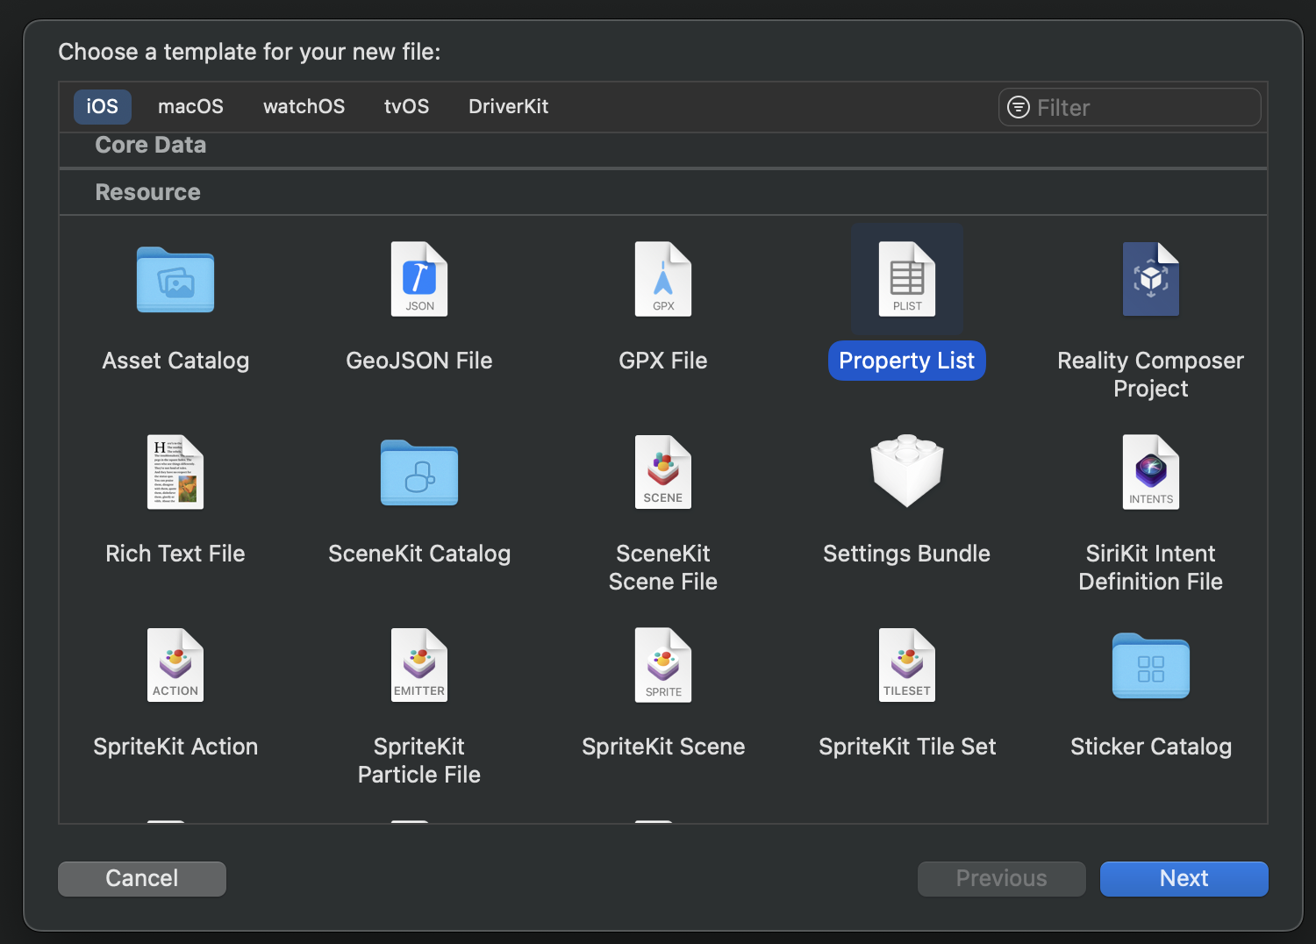The height and width of the screenshot is (944, 1316).
Task: Click the highlighted "Property List" label
Action: pos(907,361)
